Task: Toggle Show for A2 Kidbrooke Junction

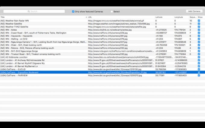Action: [199, 57]
